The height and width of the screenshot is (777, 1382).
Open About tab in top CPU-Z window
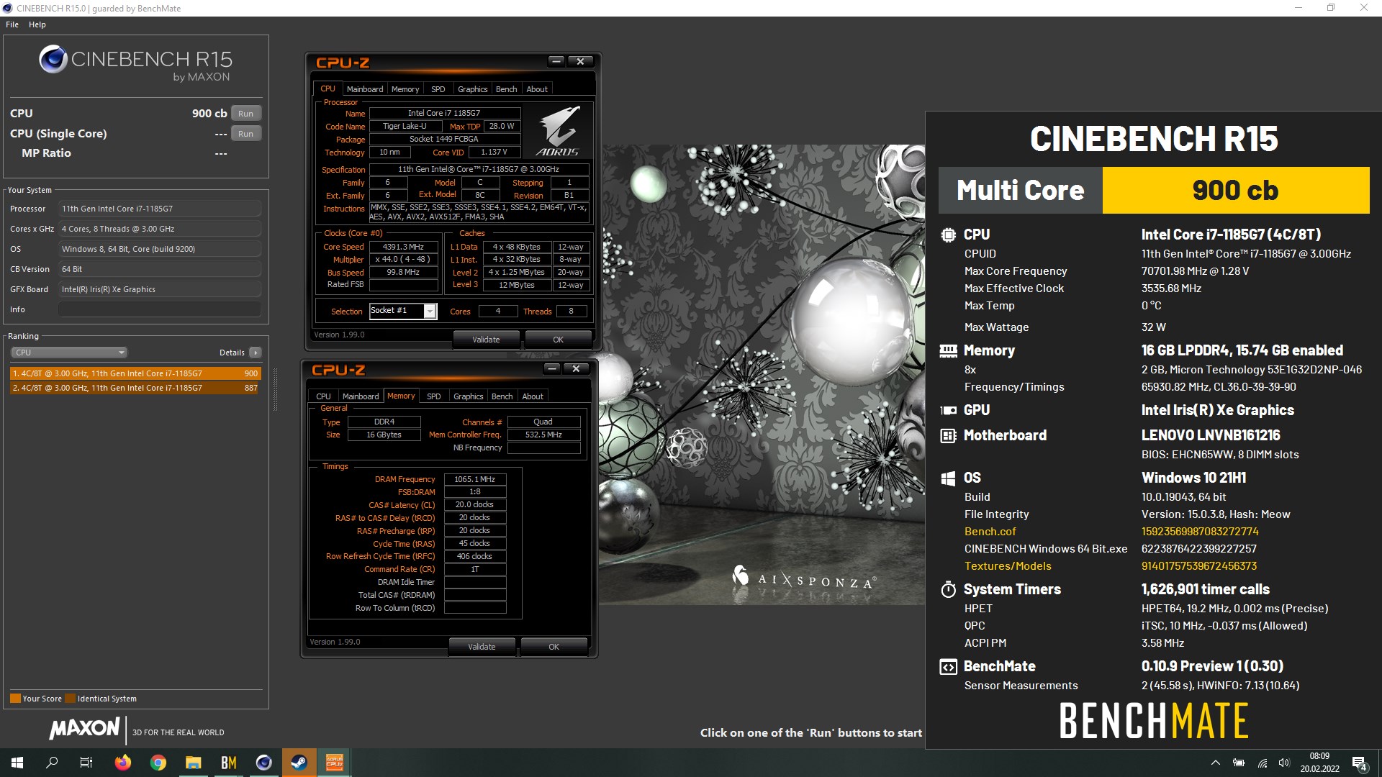[537, 89]
